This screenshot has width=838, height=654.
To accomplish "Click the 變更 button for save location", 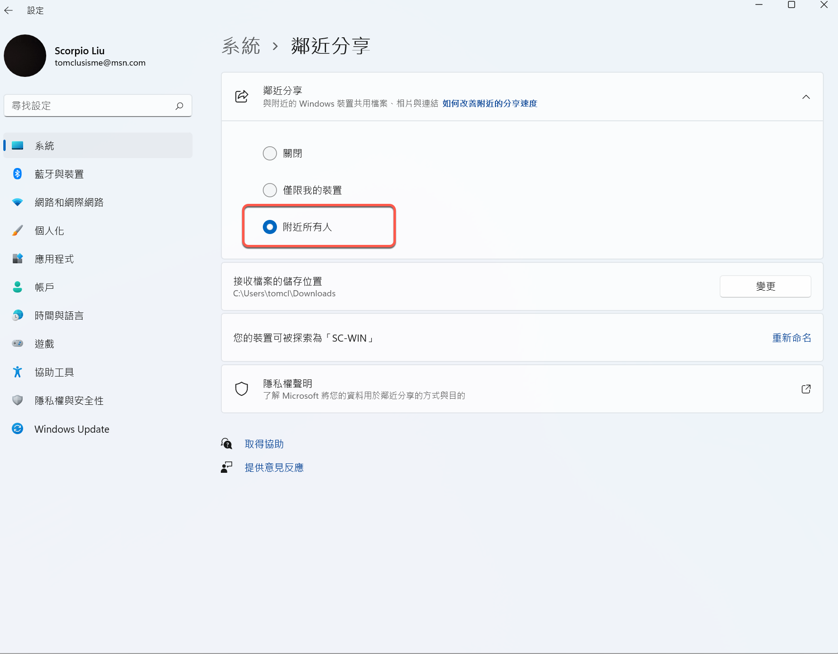I will point(765,286).
